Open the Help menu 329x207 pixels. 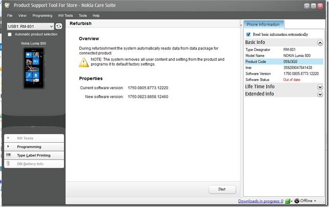click(96, 15)
